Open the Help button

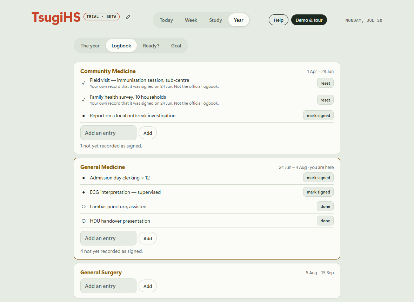tap(279, 20)
